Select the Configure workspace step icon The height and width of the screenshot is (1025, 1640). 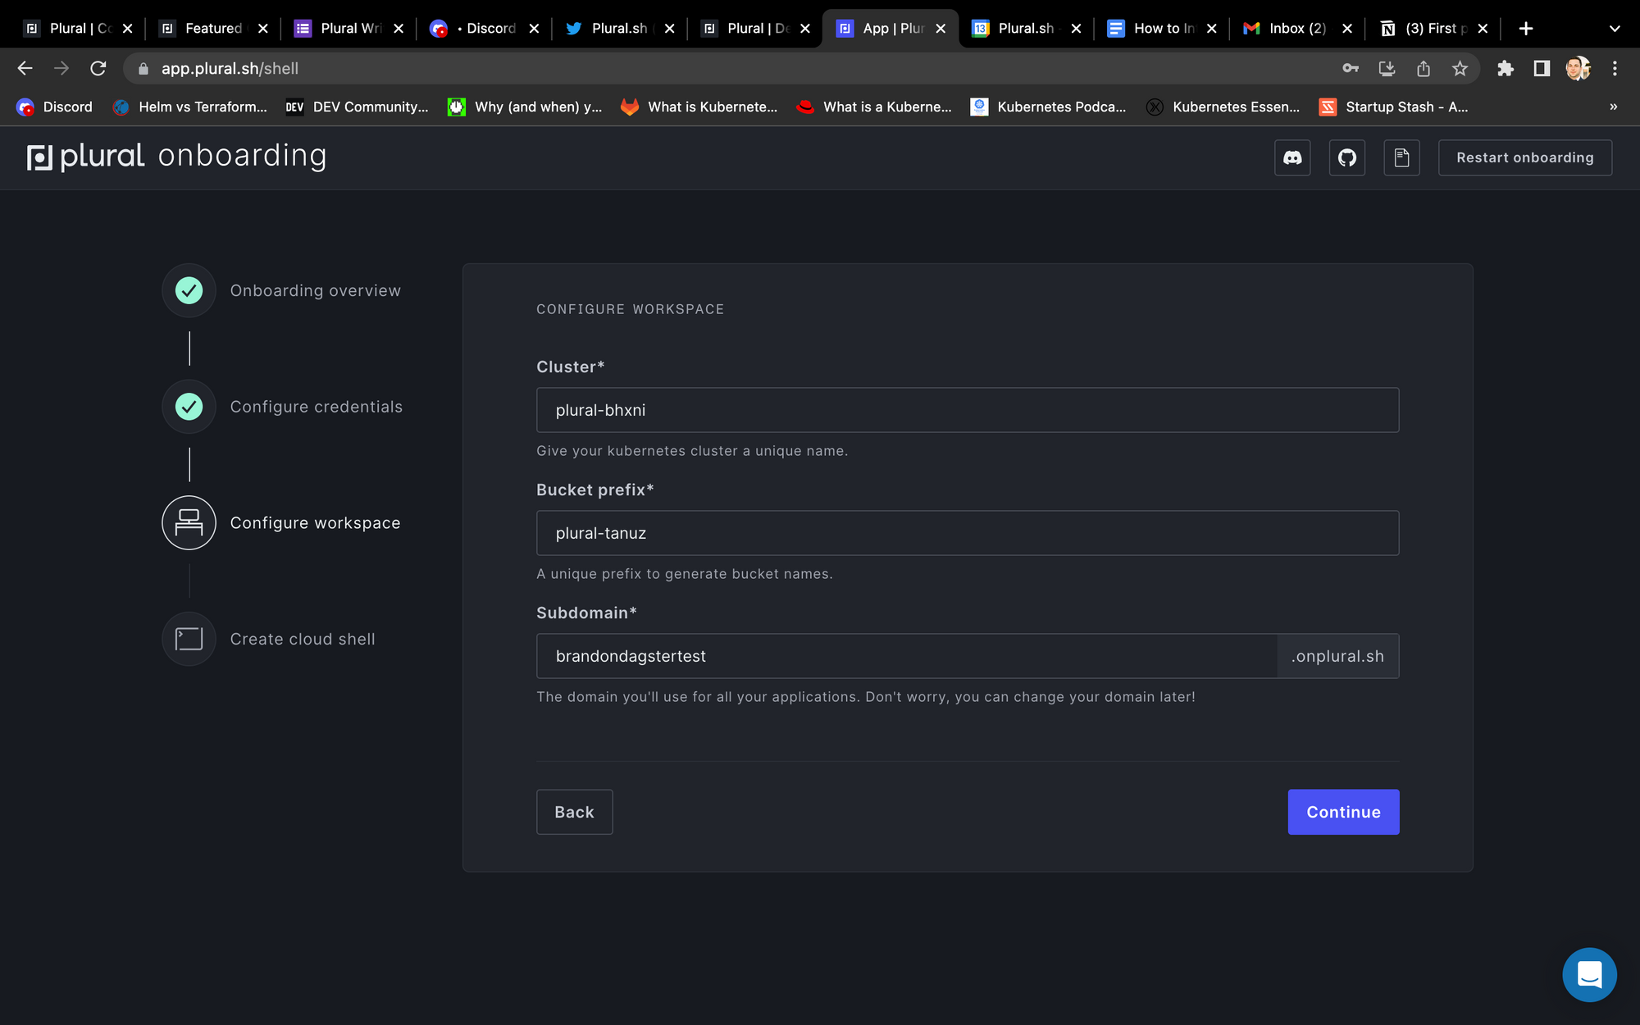click(189, 522)
